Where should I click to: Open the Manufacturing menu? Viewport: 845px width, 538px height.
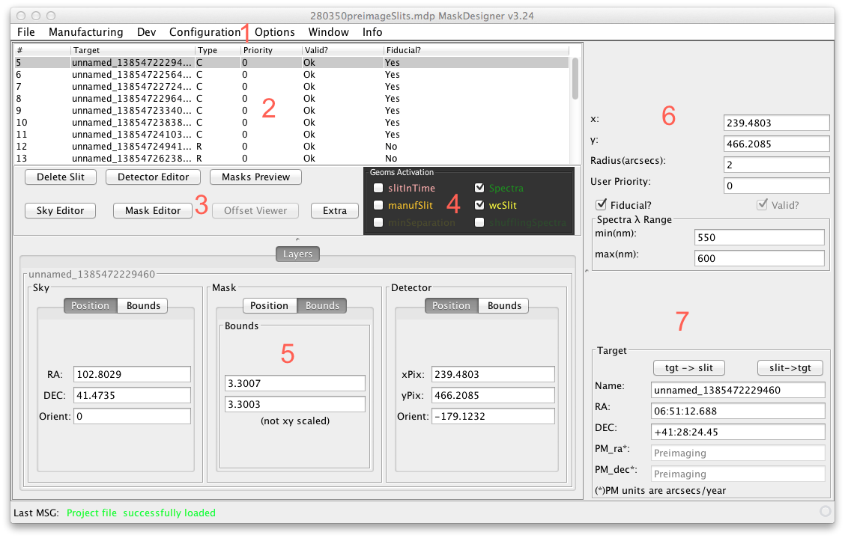pyautogui.click(x=85, y=32)
